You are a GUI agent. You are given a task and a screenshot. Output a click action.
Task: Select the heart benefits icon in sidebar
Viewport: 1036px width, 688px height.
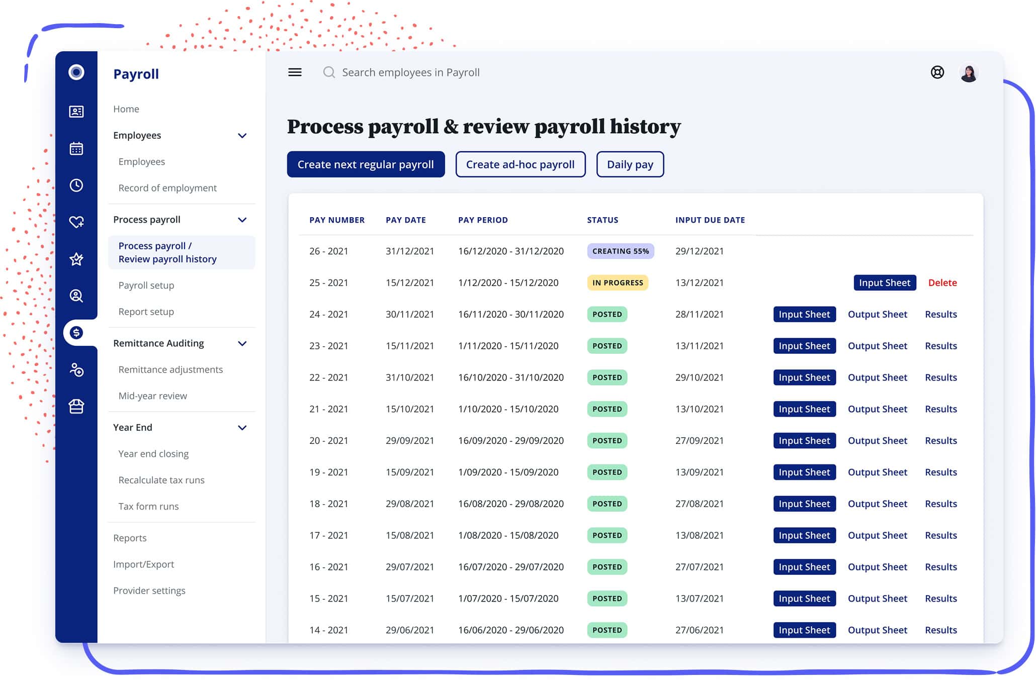tap(76, 222)
